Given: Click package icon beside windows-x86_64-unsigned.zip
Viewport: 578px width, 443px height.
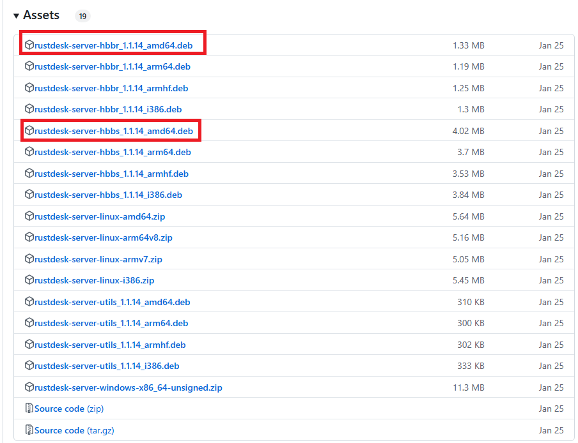Looking at the screenshot, I should (x=29, y=387).
